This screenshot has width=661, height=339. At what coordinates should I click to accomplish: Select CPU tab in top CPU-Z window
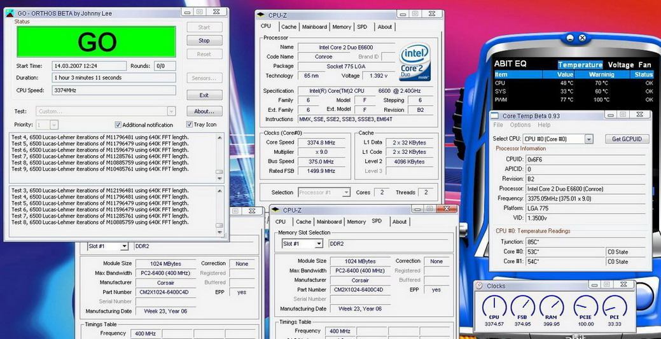[x=266, y=26]
